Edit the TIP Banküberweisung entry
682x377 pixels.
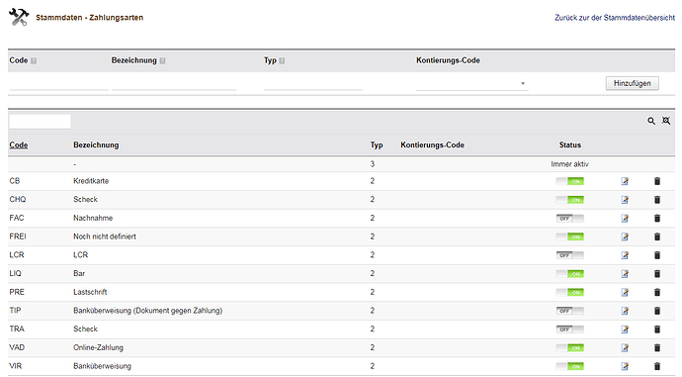[625, 311]
